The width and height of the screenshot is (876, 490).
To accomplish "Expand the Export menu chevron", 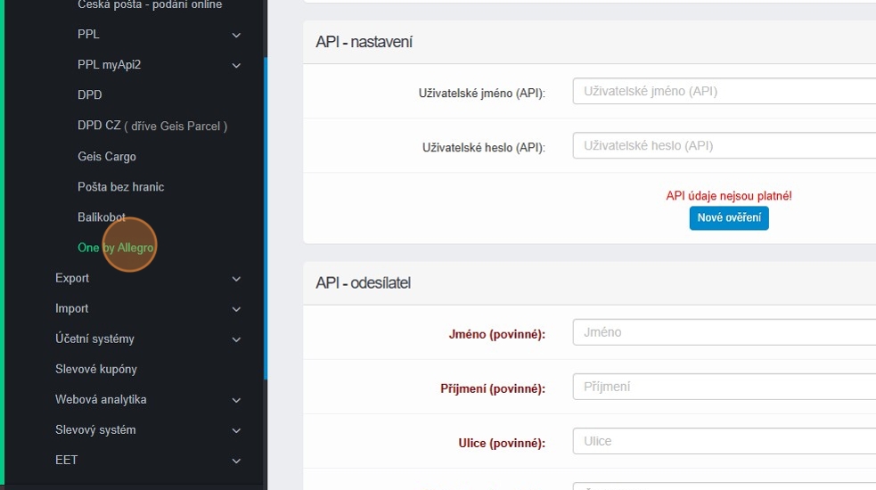I will (x=236, y=279).
